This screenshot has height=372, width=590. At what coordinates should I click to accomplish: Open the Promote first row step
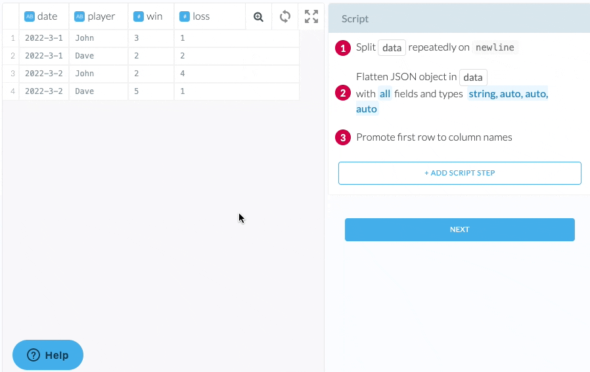point(434,137)
